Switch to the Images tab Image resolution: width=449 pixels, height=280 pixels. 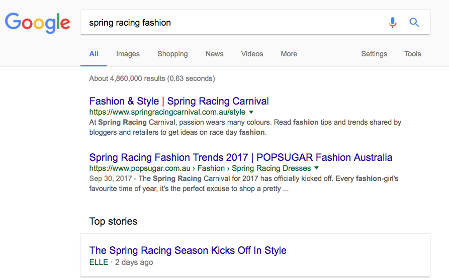point(128,54)
